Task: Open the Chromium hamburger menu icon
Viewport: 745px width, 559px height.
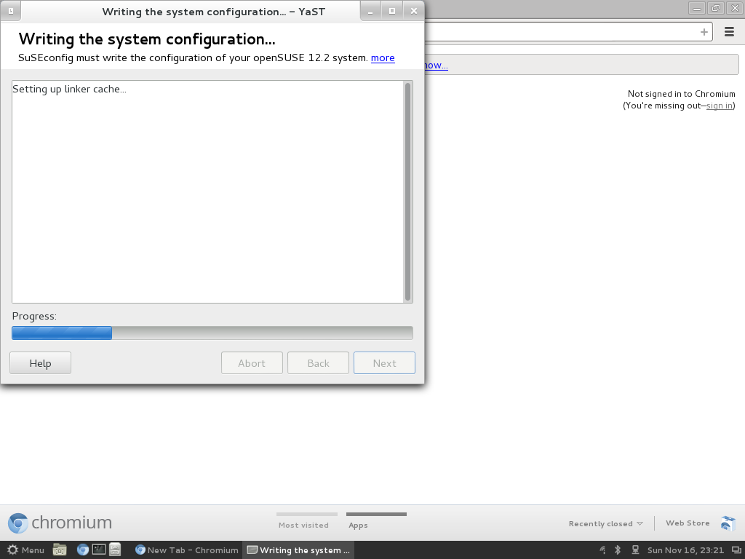Action: tap(729, 32)
